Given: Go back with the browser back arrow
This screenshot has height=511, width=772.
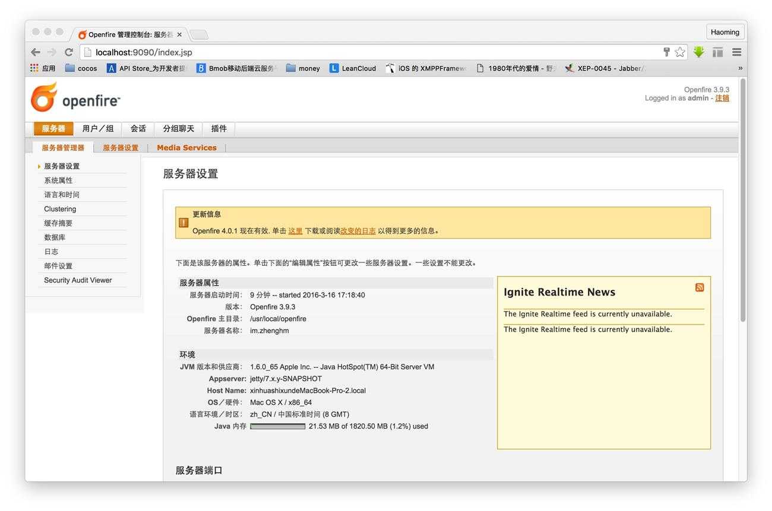Looking at the screenshot, I should point(36,52).
